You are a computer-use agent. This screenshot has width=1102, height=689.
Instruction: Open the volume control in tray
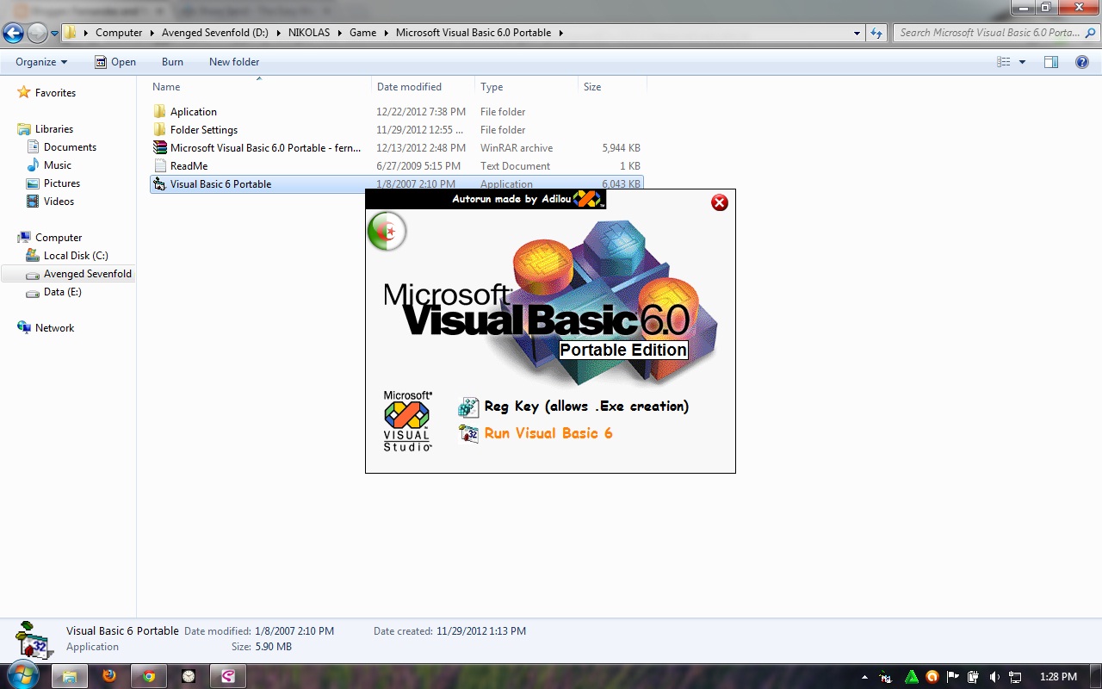(994, 677)
